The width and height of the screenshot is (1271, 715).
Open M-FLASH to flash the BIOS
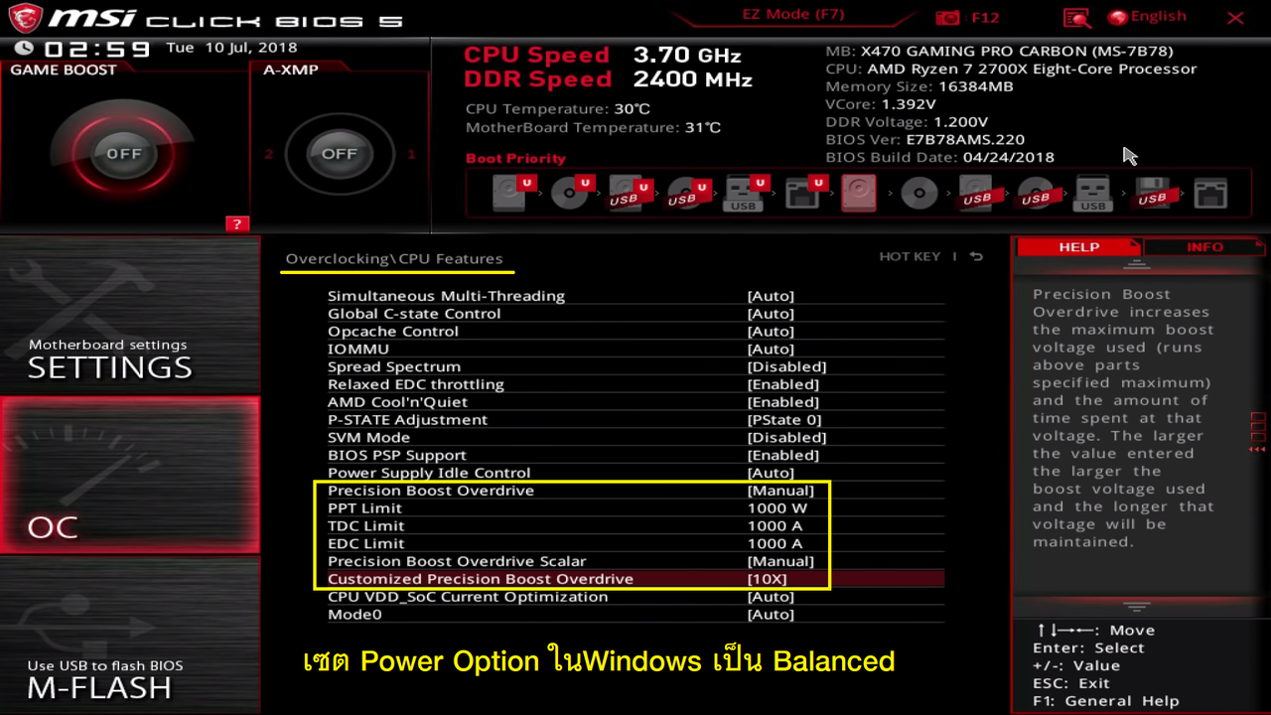[x=99, y=679]
